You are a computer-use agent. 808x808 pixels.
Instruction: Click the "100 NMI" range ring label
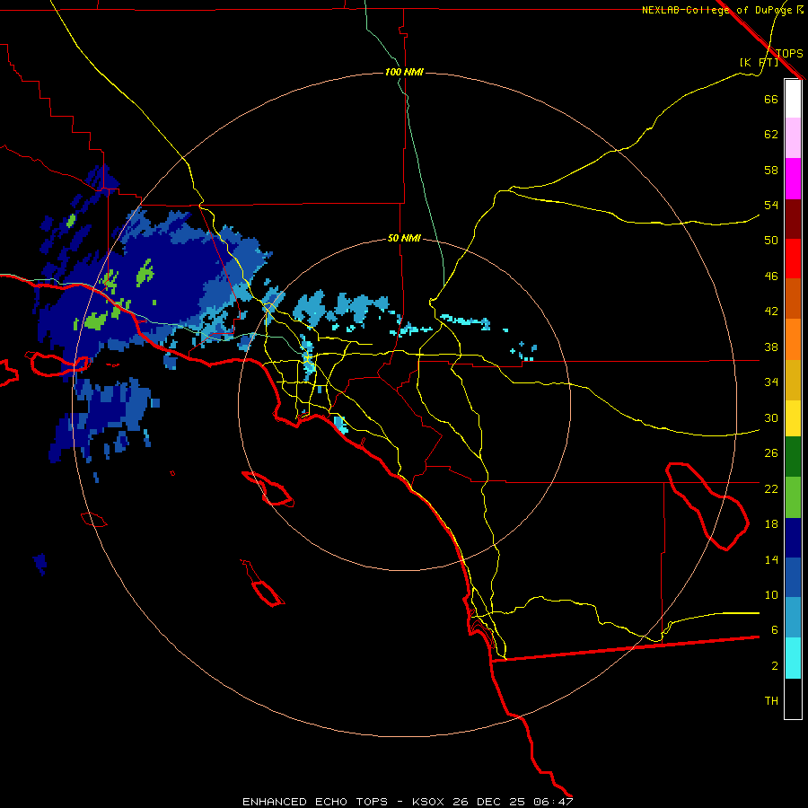click(404, 72)
